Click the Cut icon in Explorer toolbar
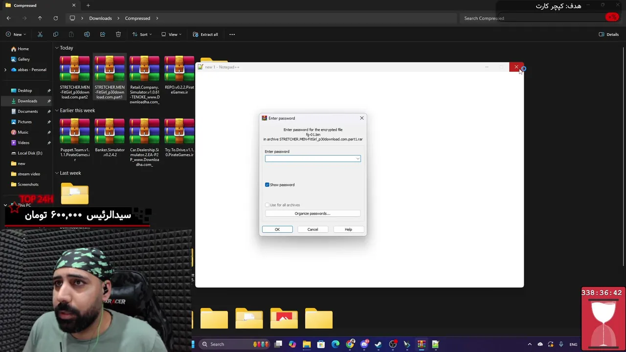 click(x=40, y=34)
